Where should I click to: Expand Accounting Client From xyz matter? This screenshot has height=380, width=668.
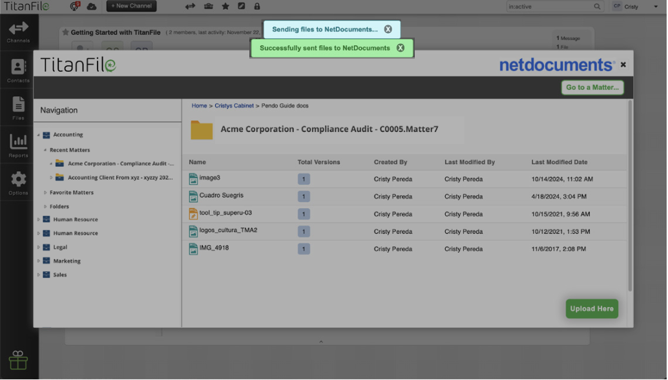pyautogui.click(x=51, y=178)
